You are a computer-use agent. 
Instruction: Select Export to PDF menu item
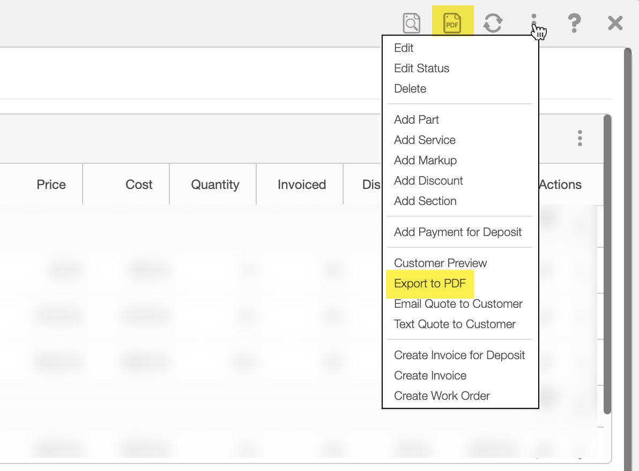(x=430, y=284)
